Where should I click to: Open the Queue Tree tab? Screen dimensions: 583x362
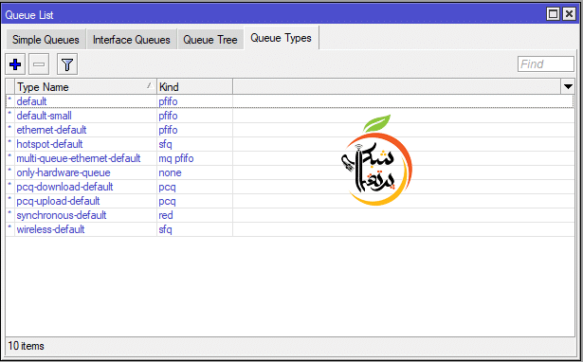tap(210, 40)
